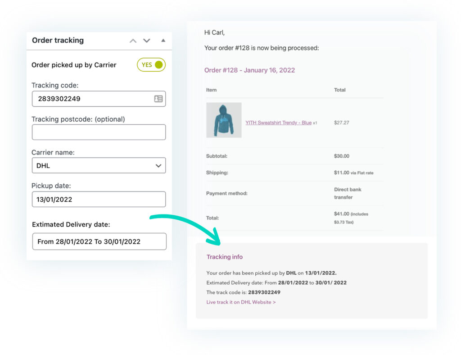The height and width of the screenshot is (355, 461).
Task: Click the address book icon in Tracking code field
Action: 158,99
